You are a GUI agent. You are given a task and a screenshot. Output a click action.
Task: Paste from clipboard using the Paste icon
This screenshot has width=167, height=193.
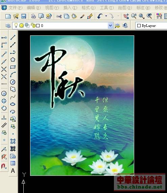[x=74, y=16]
